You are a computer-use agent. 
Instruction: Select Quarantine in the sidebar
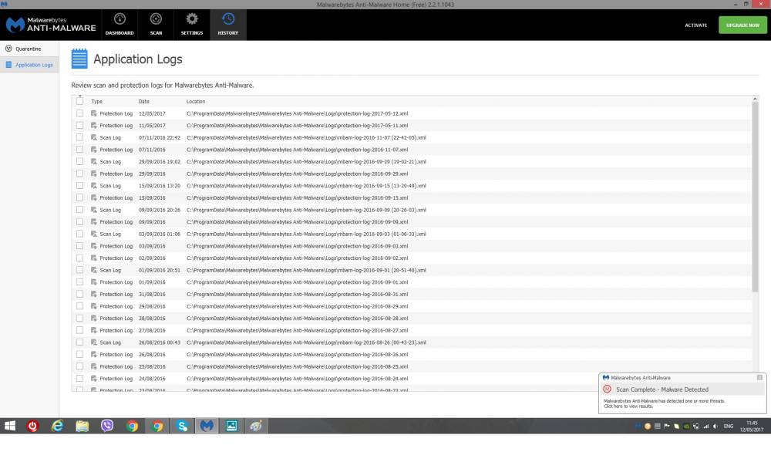[x=29, y=49]
